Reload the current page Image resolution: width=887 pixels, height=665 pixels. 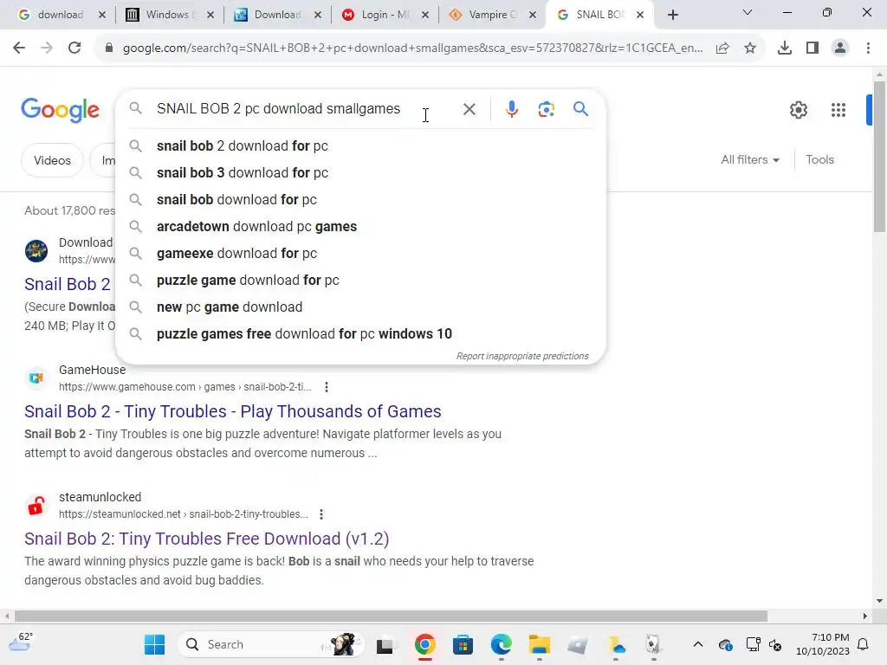point(74,48)
